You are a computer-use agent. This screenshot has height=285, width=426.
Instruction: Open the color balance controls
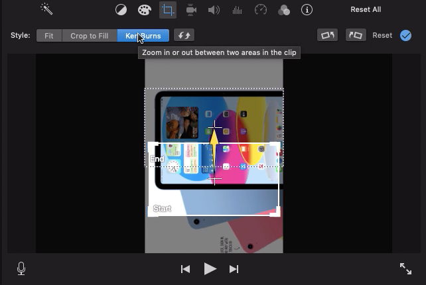121,10
